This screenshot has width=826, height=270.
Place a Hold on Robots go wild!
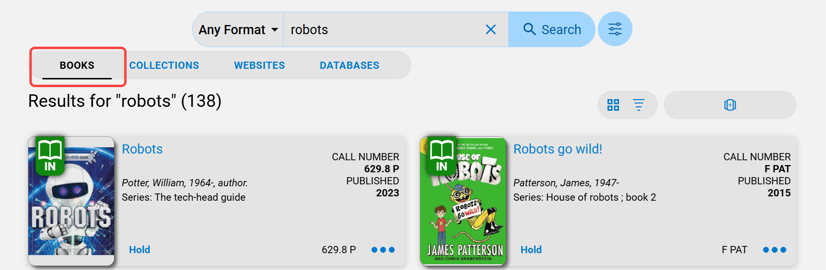[x=531, y=250]
